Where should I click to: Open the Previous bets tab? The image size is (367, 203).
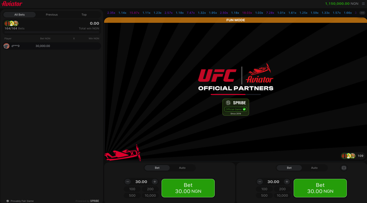(52, 15)
